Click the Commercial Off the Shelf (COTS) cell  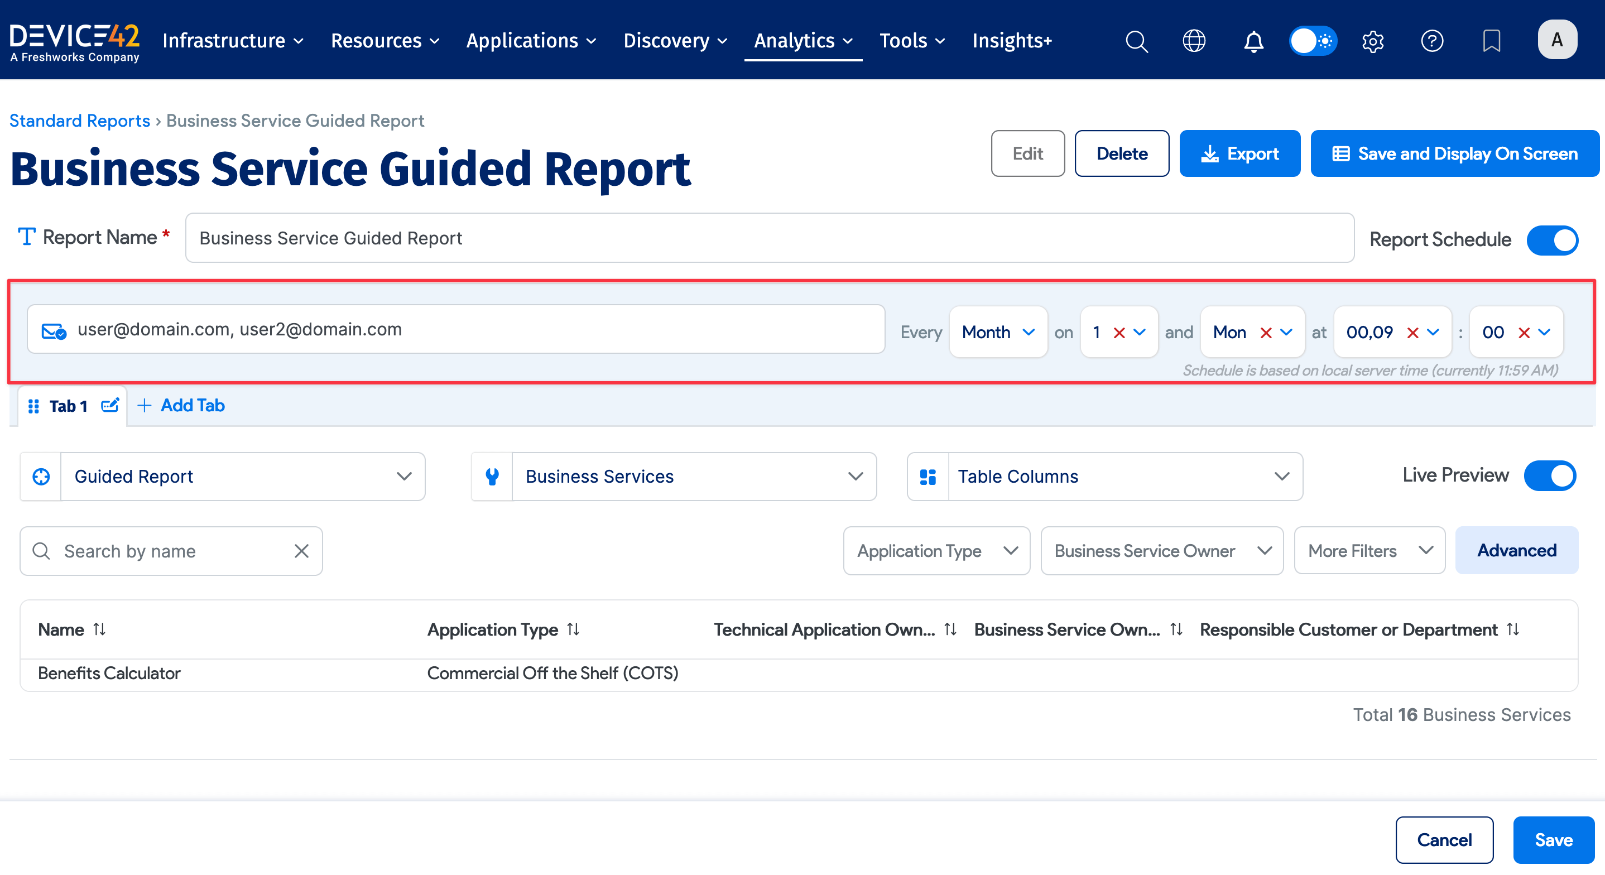pos(552,673)
